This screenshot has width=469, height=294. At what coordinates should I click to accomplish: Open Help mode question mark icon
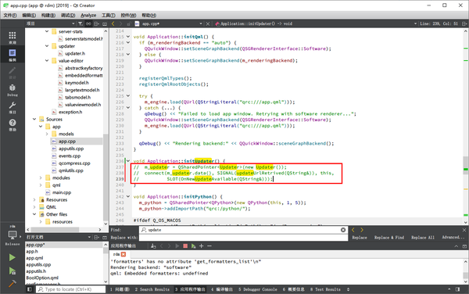(x=13, y=125)
